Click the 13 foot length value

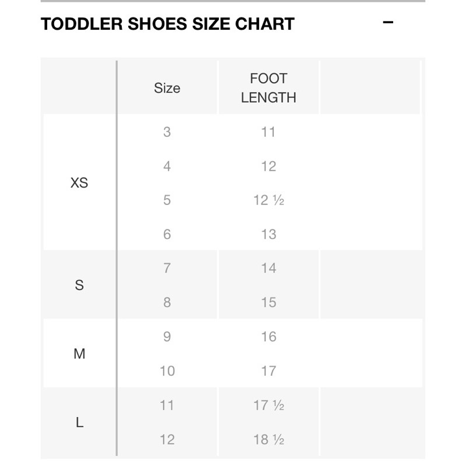(x=269, y=235)
